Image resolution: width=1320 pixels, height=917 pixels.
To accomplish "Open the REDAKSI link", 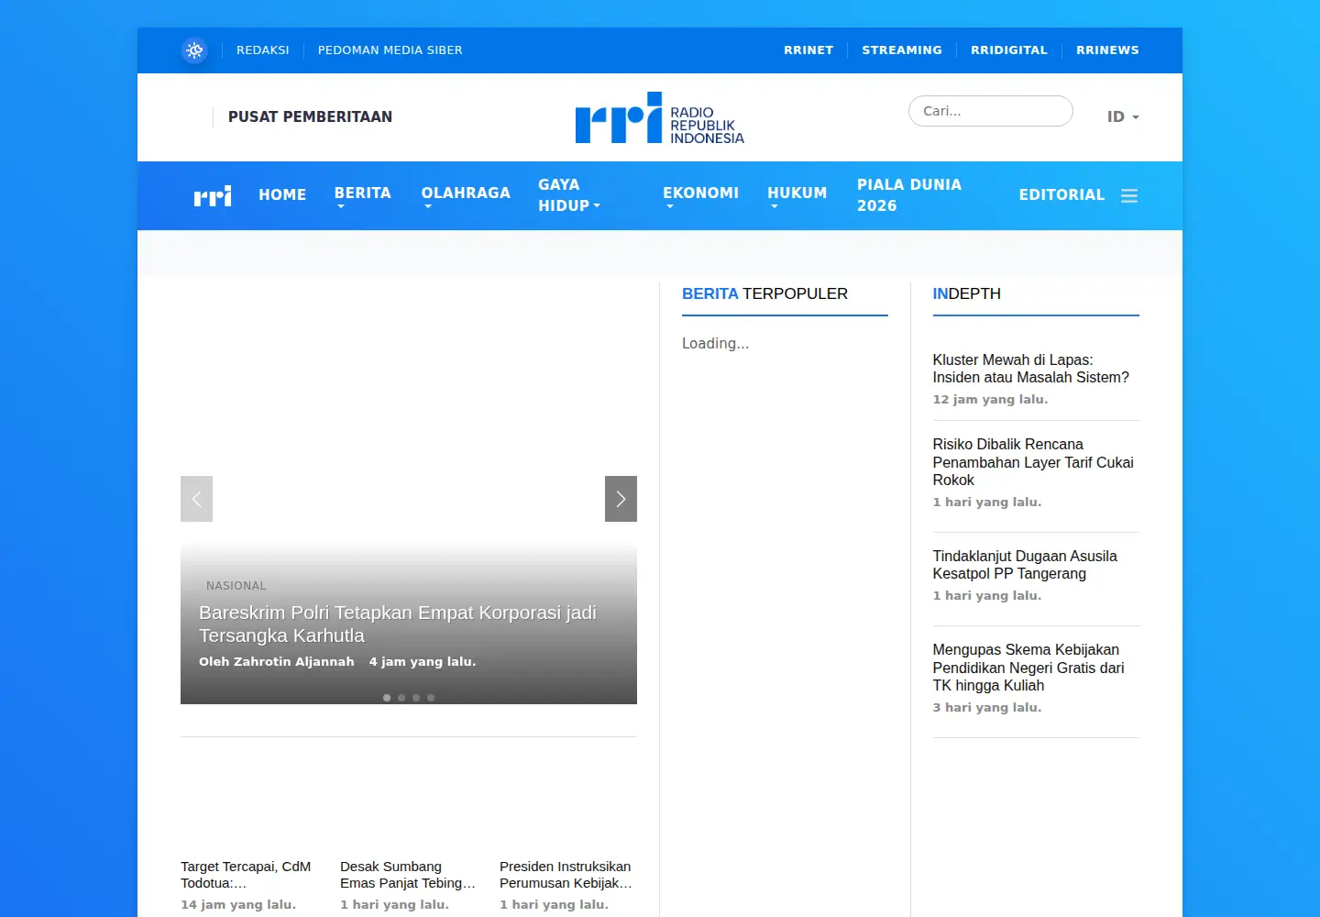I will coord(263,50).
